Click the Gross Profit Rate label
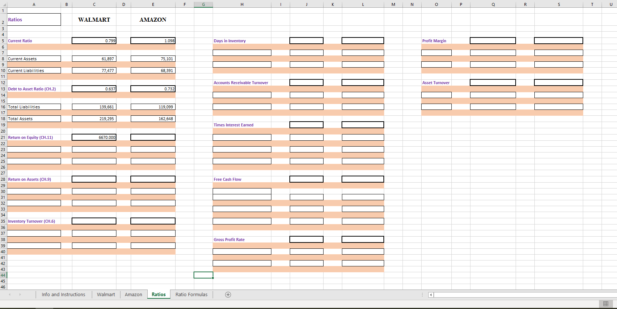 (x=229, y=240)
